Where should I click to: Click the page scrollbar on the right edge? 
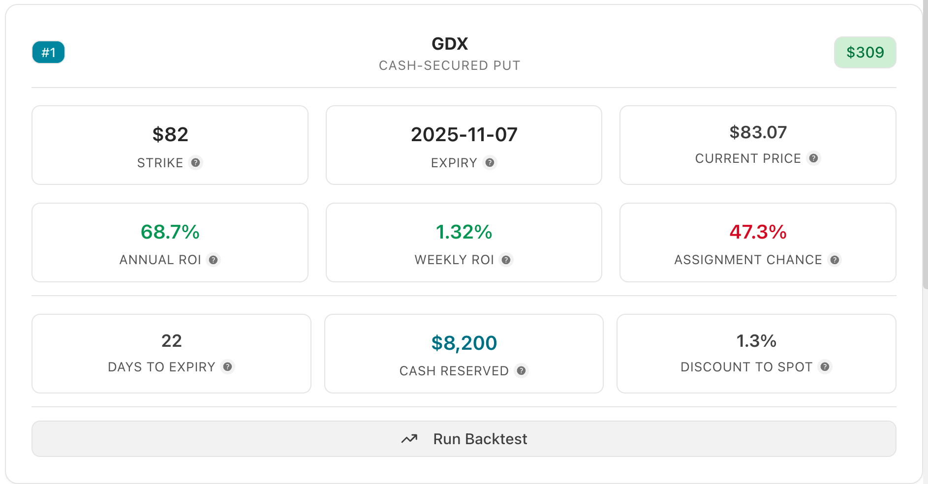pyautogui.click(x=925, y=145)
